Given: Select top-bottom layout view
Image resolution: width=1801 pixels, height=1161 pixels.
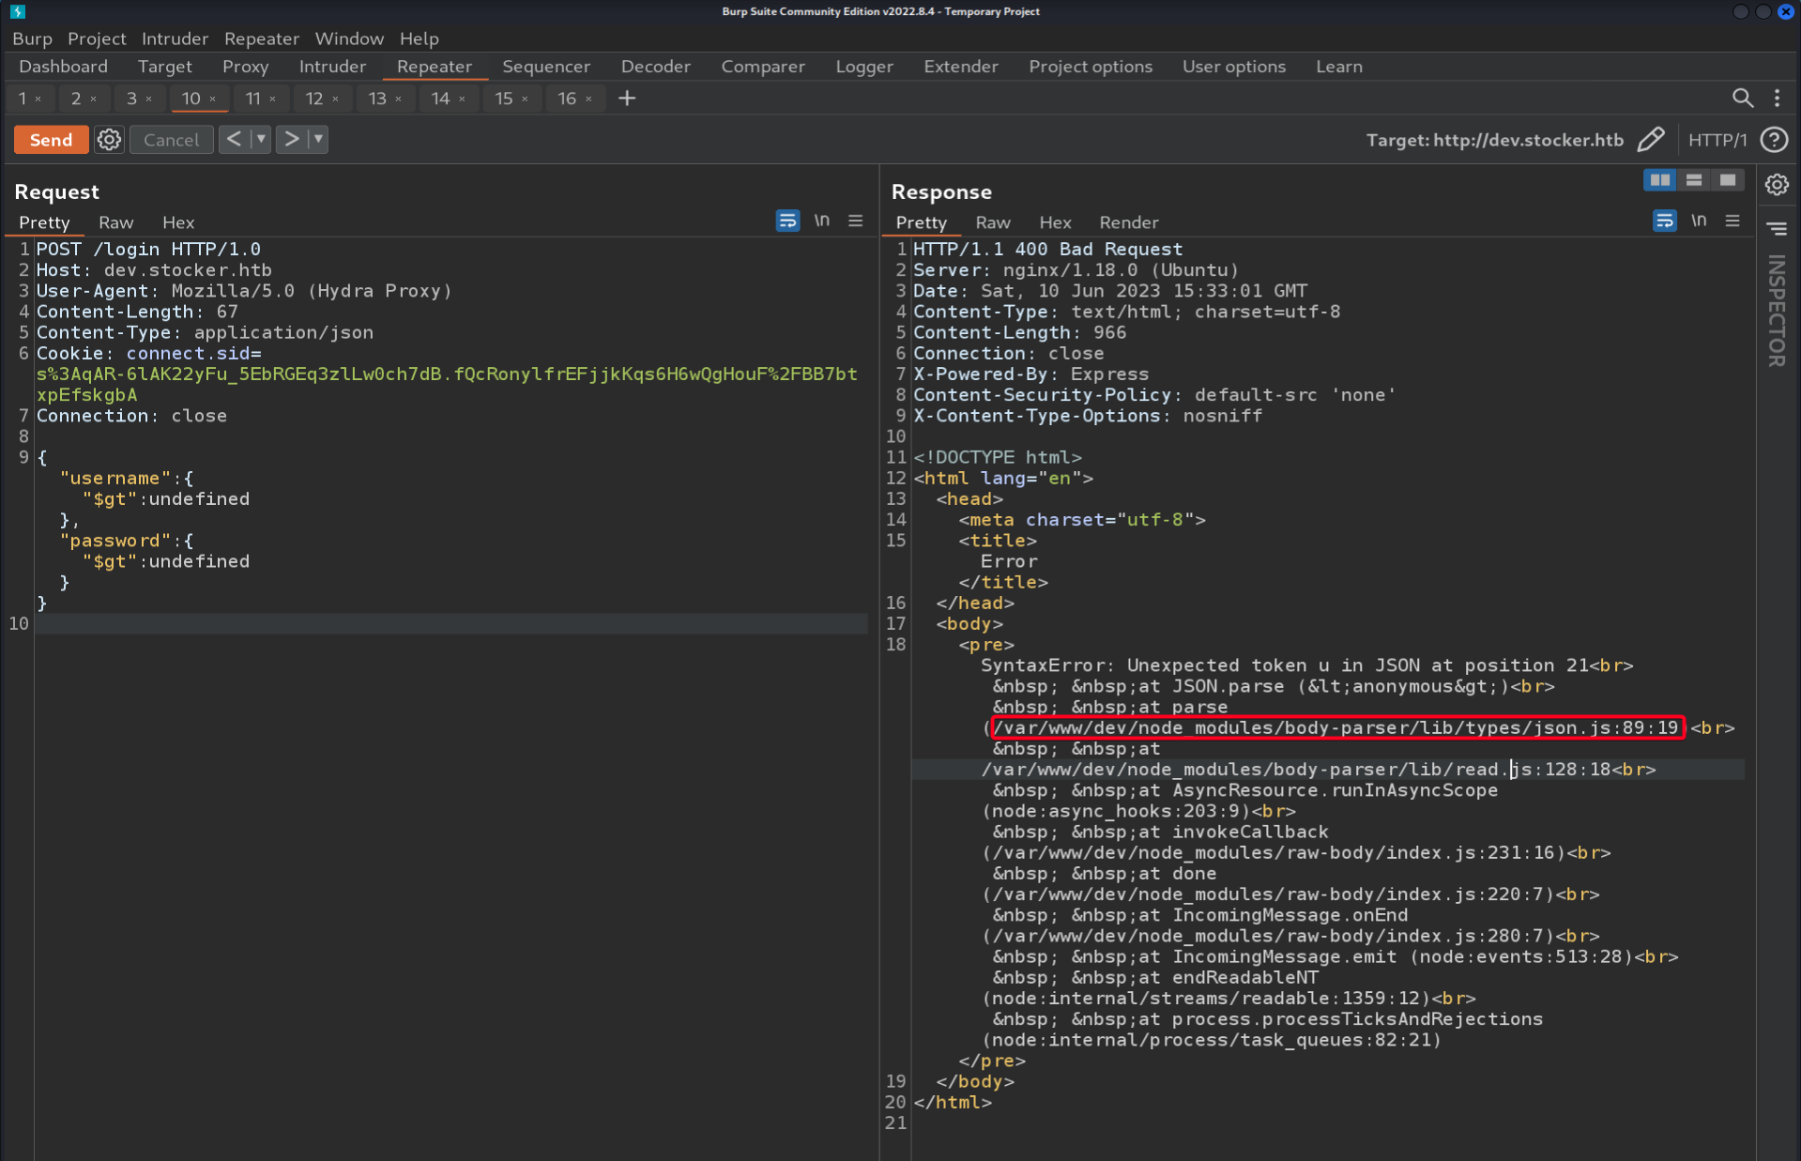Looking at the screenshot, I should tap(1693, 180).
